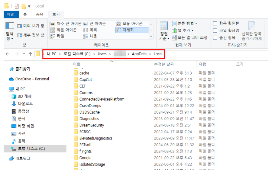Image resolution: width=272 pixels, height=170 pixels.
Task: Enable the 항목 확인란 checkbox
Action: [215, 23]
